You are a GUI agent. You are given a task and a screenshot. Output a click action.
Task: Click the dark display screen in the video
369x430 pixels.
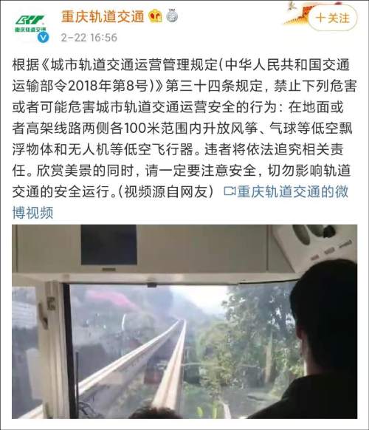pos(108,245)
